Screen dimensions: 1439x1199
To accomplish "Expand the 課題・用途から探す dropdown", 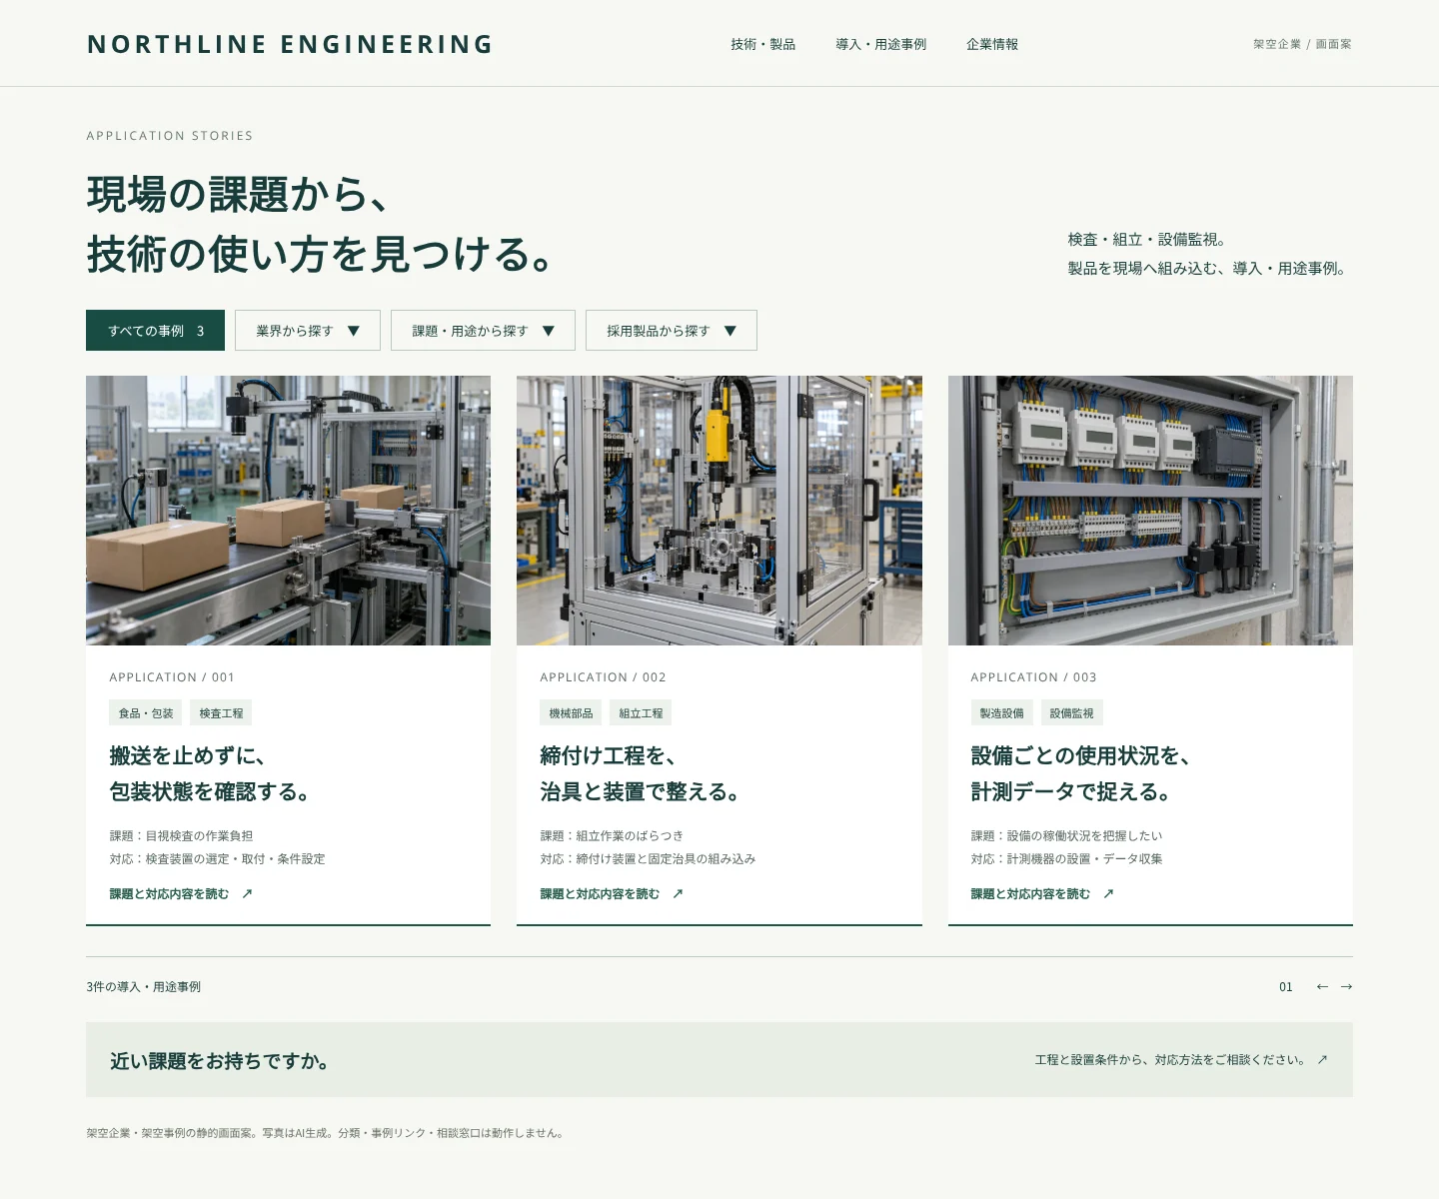I will (483, 331).
